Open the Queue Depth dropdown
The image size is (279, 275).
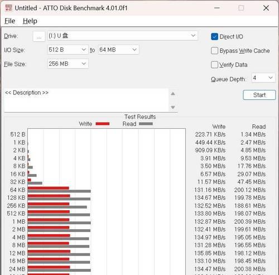[x=263, y=78]
